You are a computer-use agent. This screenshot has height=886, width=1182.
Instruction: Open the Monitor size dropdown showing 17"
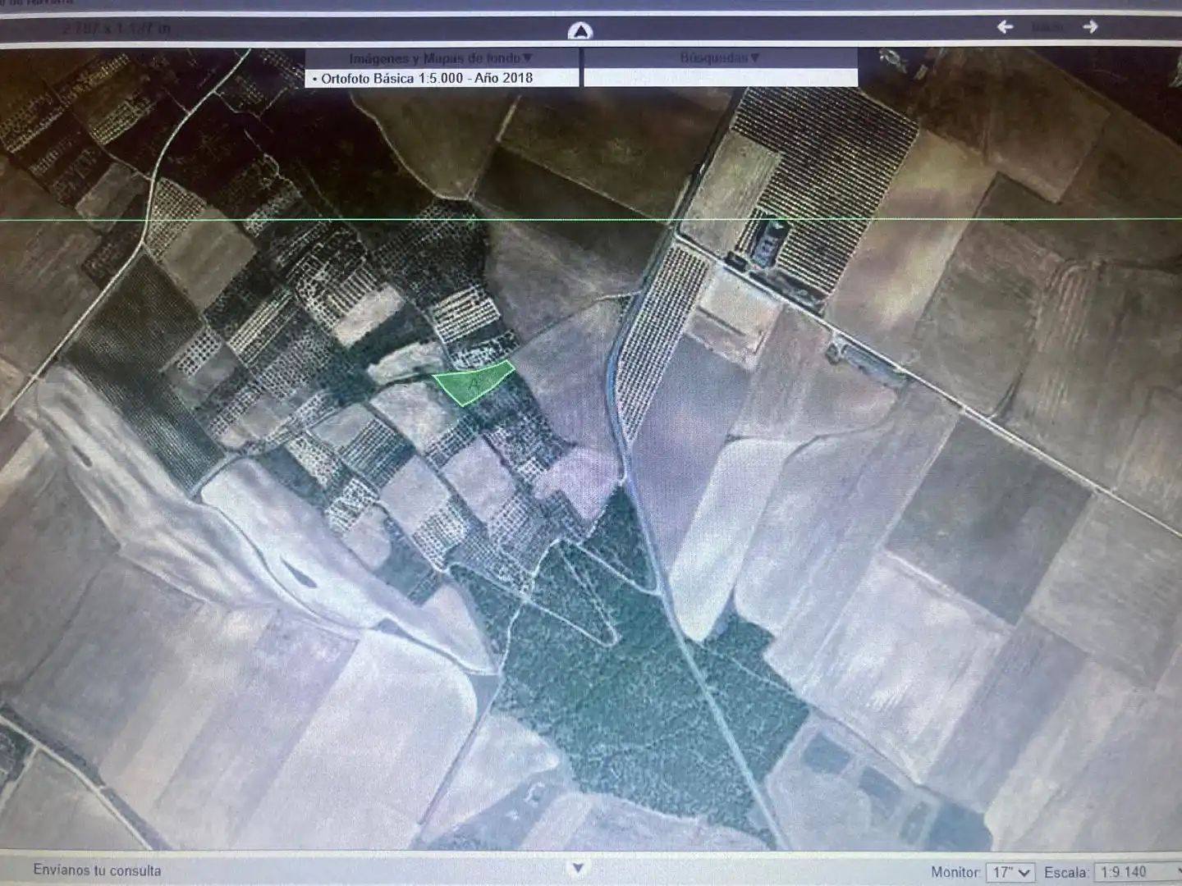tap(1010, 872)
